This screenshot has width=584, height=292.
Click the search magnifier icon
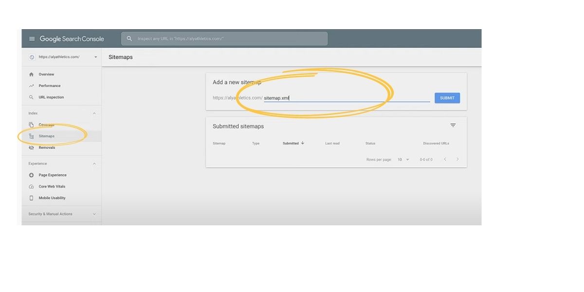click(x=129, y=38)
